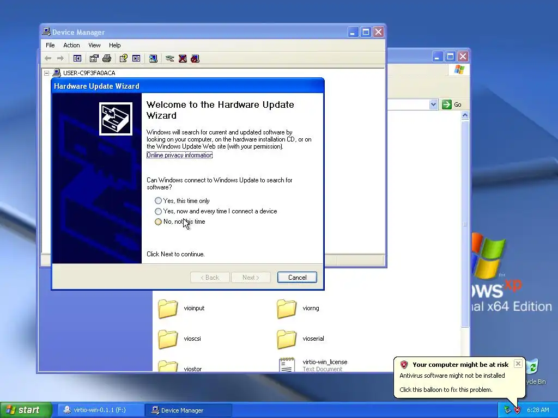Click the Windows flag logo in Explorer window

(459, 69)
